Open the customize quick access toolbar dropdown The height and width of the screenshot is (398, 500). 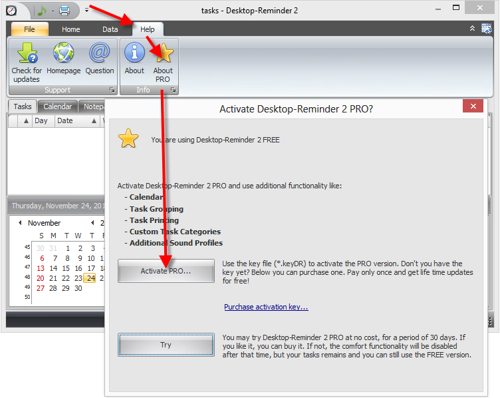coord(86,10)
